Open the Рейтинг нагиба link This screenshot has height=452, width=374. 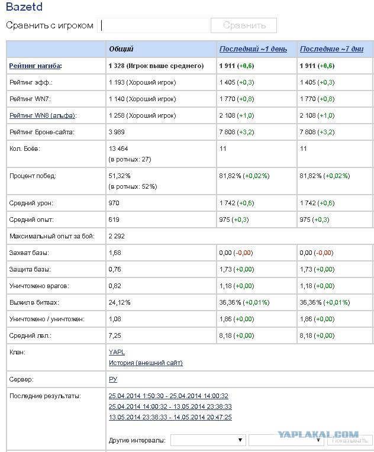pyautogui.click(x=34, y=66)
